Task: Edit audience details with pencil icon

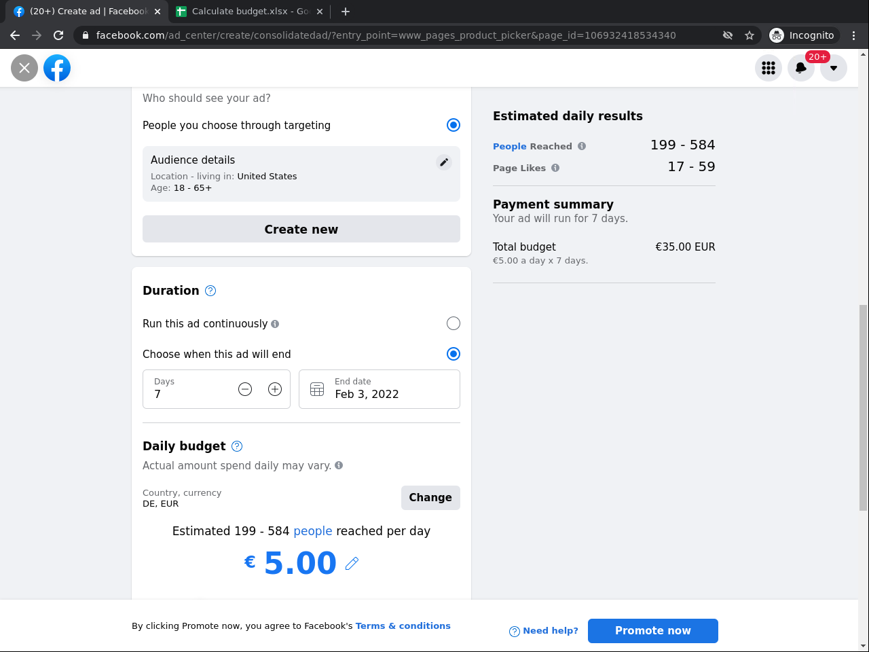Action: point(444,162)
